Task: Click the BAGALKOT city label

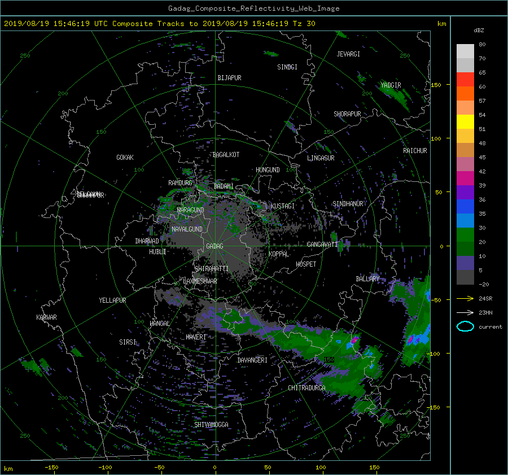Action: [x=226, y=155]
